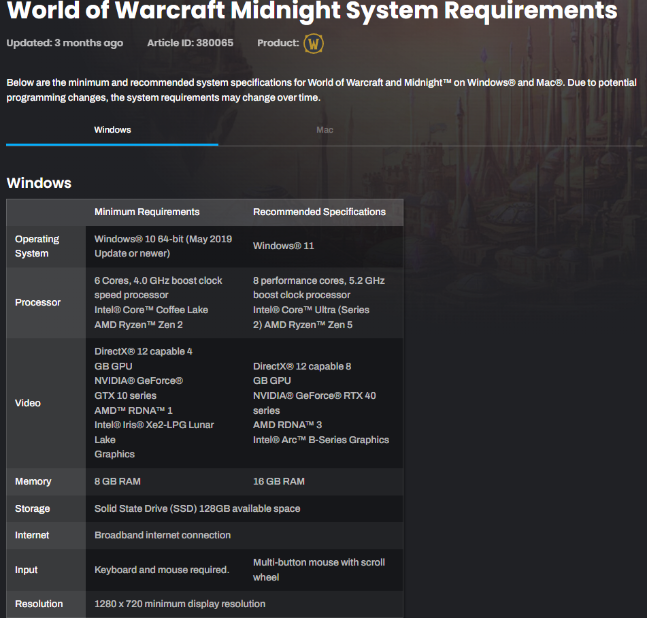
Task: Click the 'Recommended Specifications' column header
Action: 319,212
